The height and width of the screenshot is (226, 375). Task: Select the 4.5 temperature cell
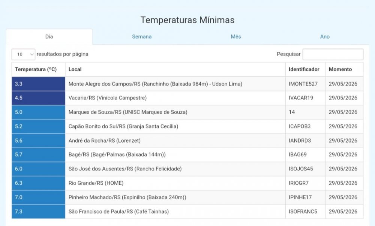click(39, 98)
